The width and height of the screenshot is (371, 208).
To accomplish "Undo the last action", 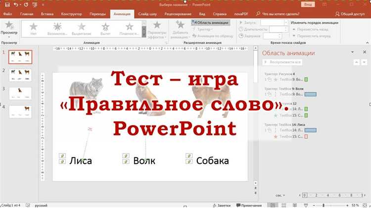I will click(x=16, y=4).
